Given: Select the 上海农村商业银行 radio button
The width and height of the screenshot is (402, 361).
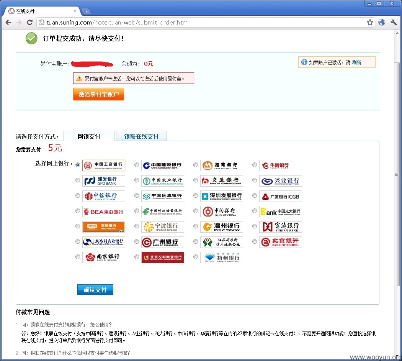Looking at the screenshot, I should click(x=78, y=241).
